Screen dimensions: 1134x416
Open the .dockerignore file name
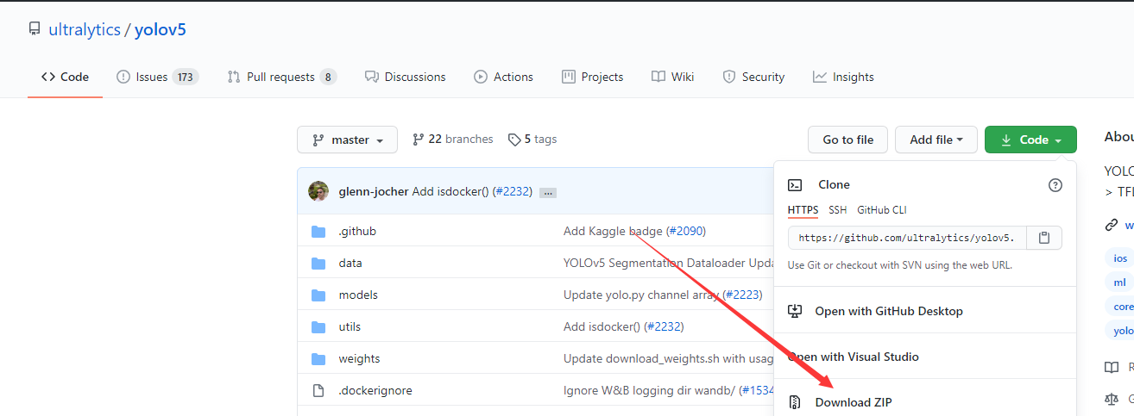[x=375, y=390]
